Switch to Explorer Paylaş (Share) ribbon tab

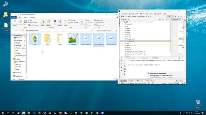click(25, 18)
